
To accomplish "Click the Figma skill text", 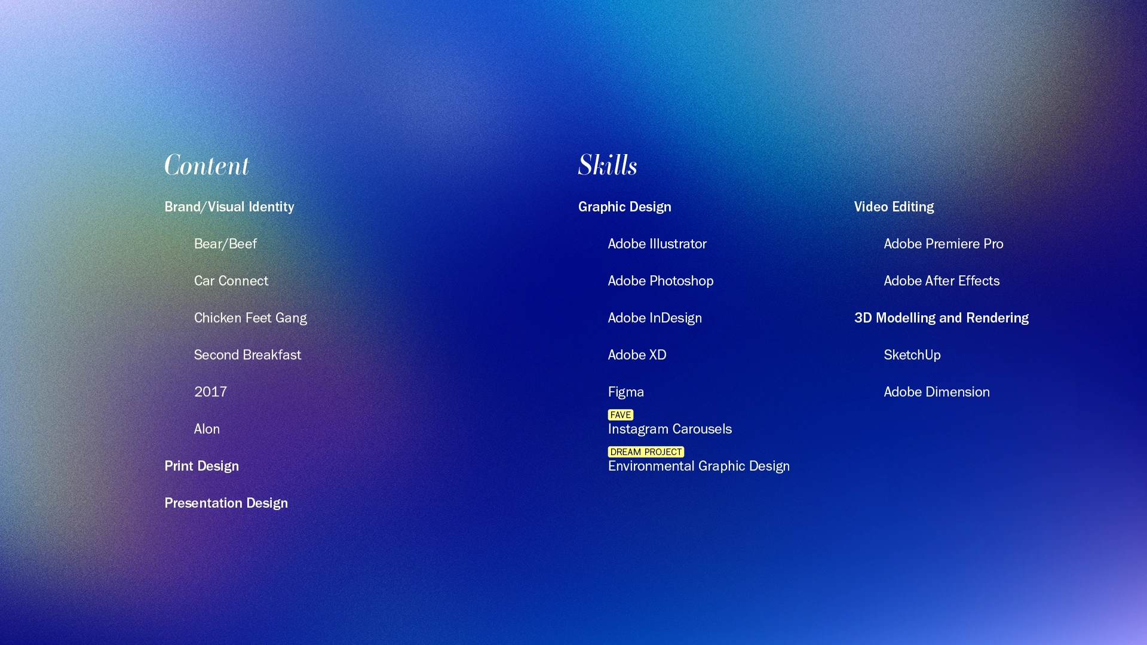I will tap(625, 392).
